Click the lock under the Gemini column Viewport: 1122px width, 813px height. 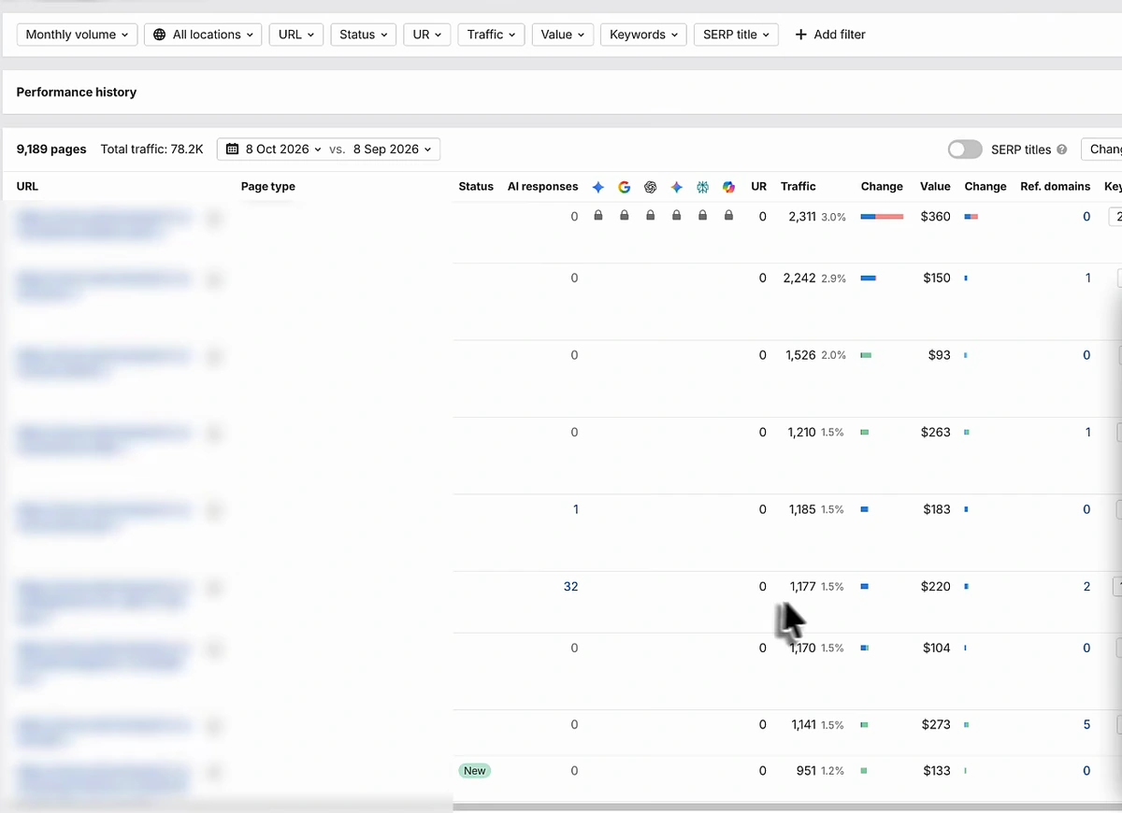click(677, 216)
